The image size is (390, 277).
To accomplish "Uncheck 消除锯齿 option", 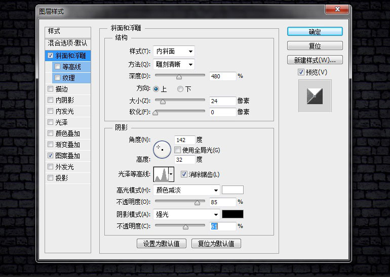I will point(184,174).
